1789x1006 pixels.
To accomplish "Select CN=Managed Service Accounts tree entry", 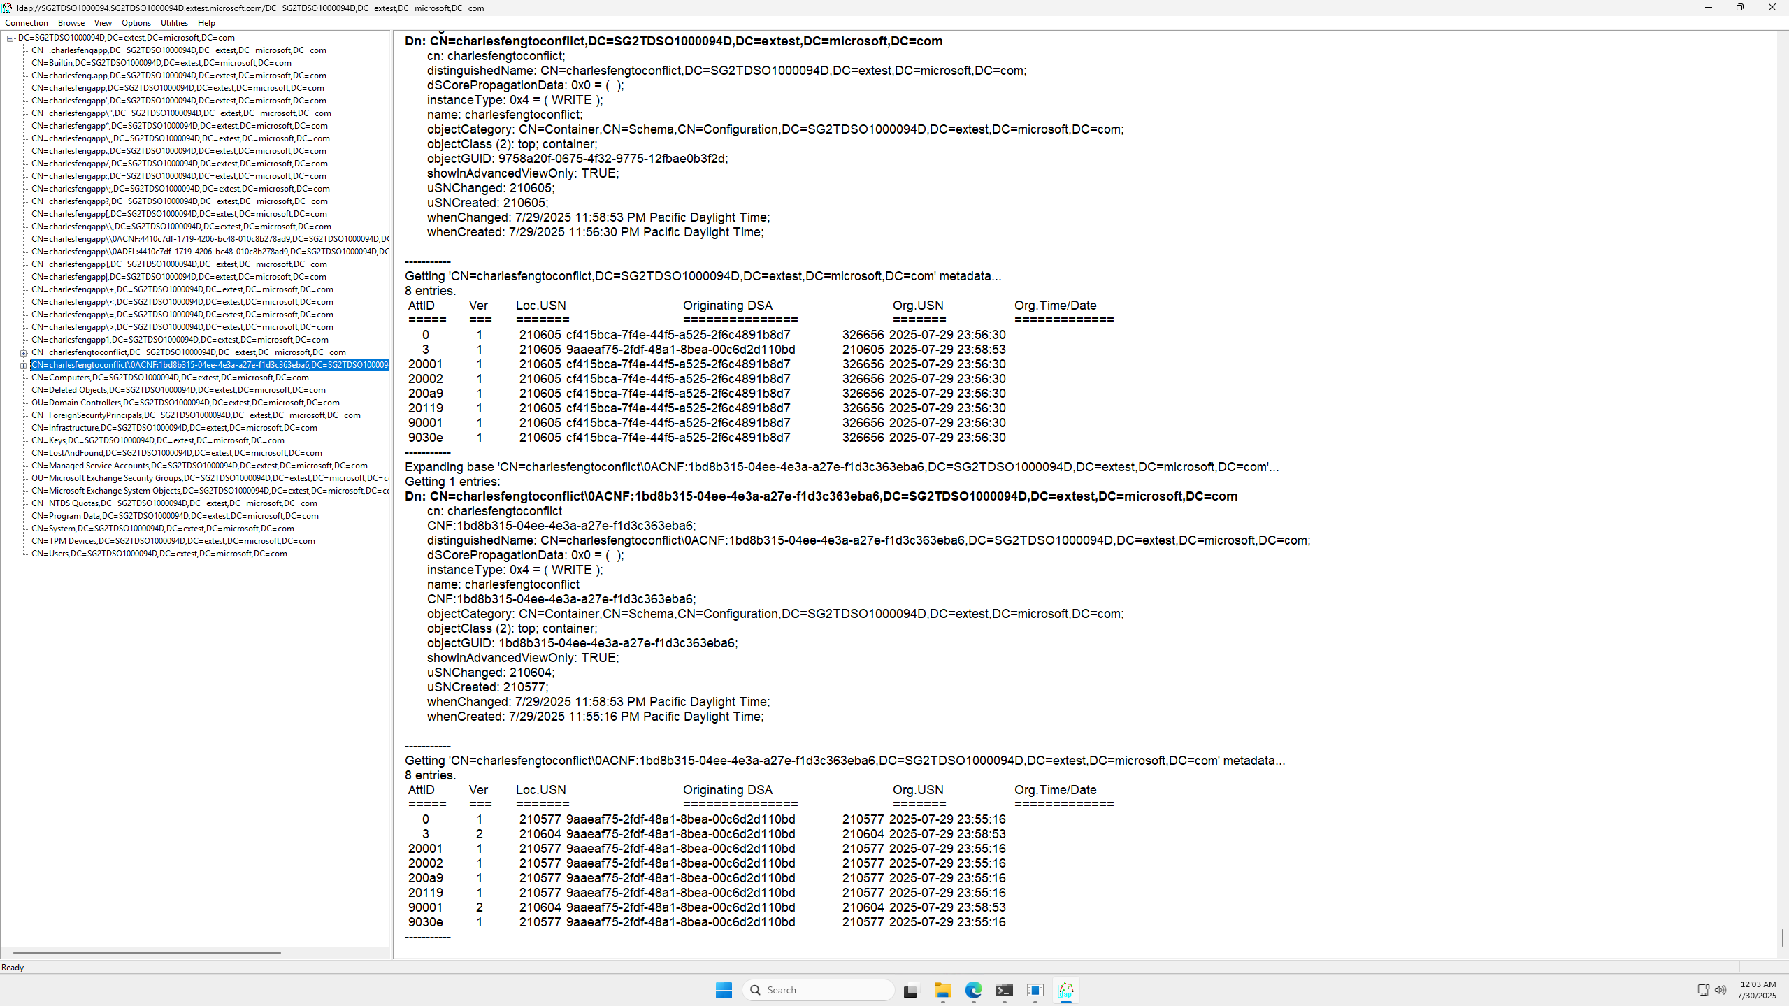I will point(199,466).
